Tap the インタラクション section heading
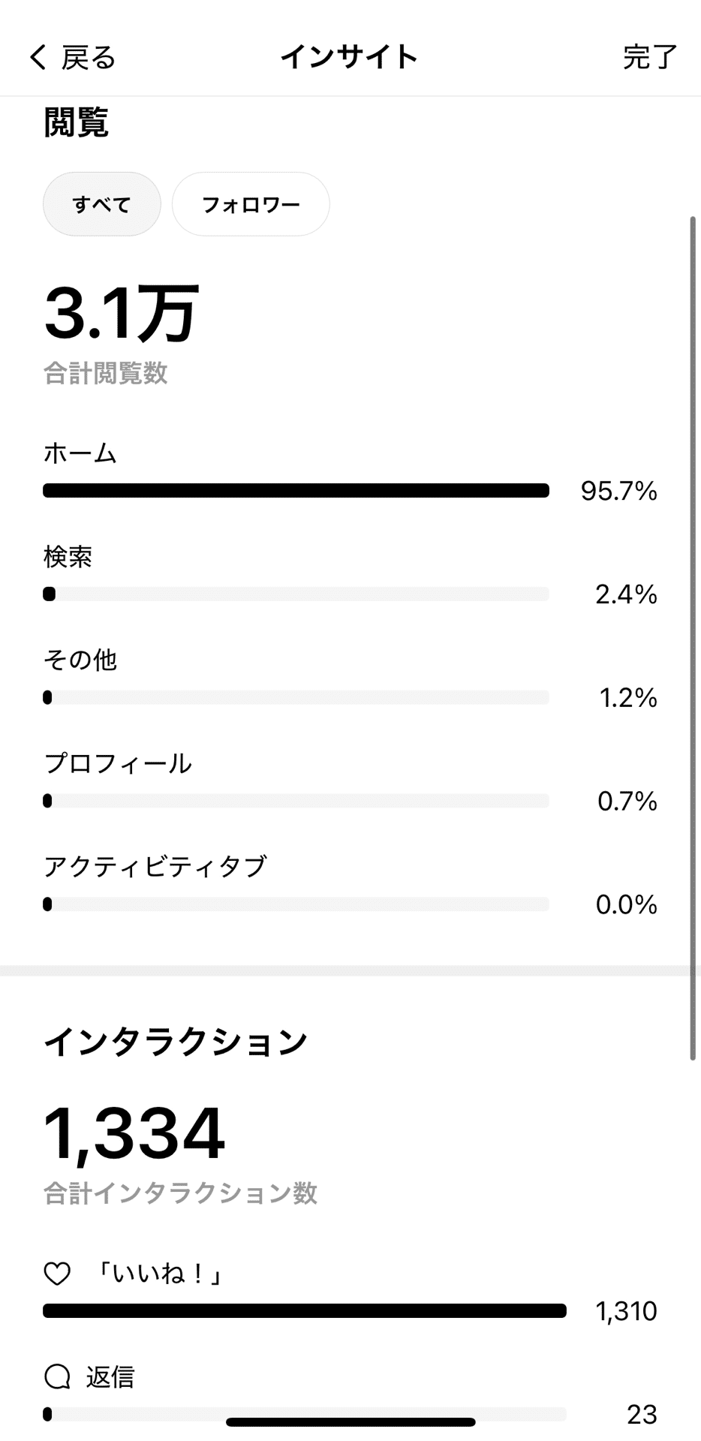Viewport: 701px width, 1441px height. [x=176, y=1042]
